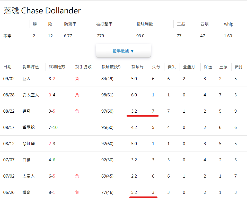Viewport: 247px width, 200px height.
Task: Click season strikeouts value 77
Action: pos(179,36)
